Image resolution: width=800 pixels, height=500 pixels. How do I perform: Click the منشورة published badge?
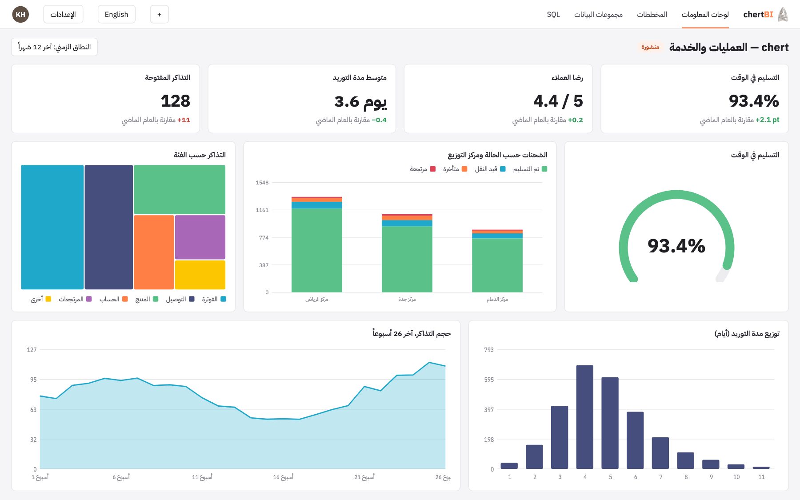650,47
